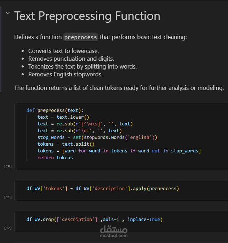Viewport: 228px width, 243px height.
Task: Click the re.sub digits removal line
Action: (x=79, y=131)
